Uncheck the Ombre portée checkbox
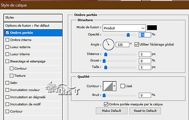This screenshot has height=120, width=189. click(7, 33)
